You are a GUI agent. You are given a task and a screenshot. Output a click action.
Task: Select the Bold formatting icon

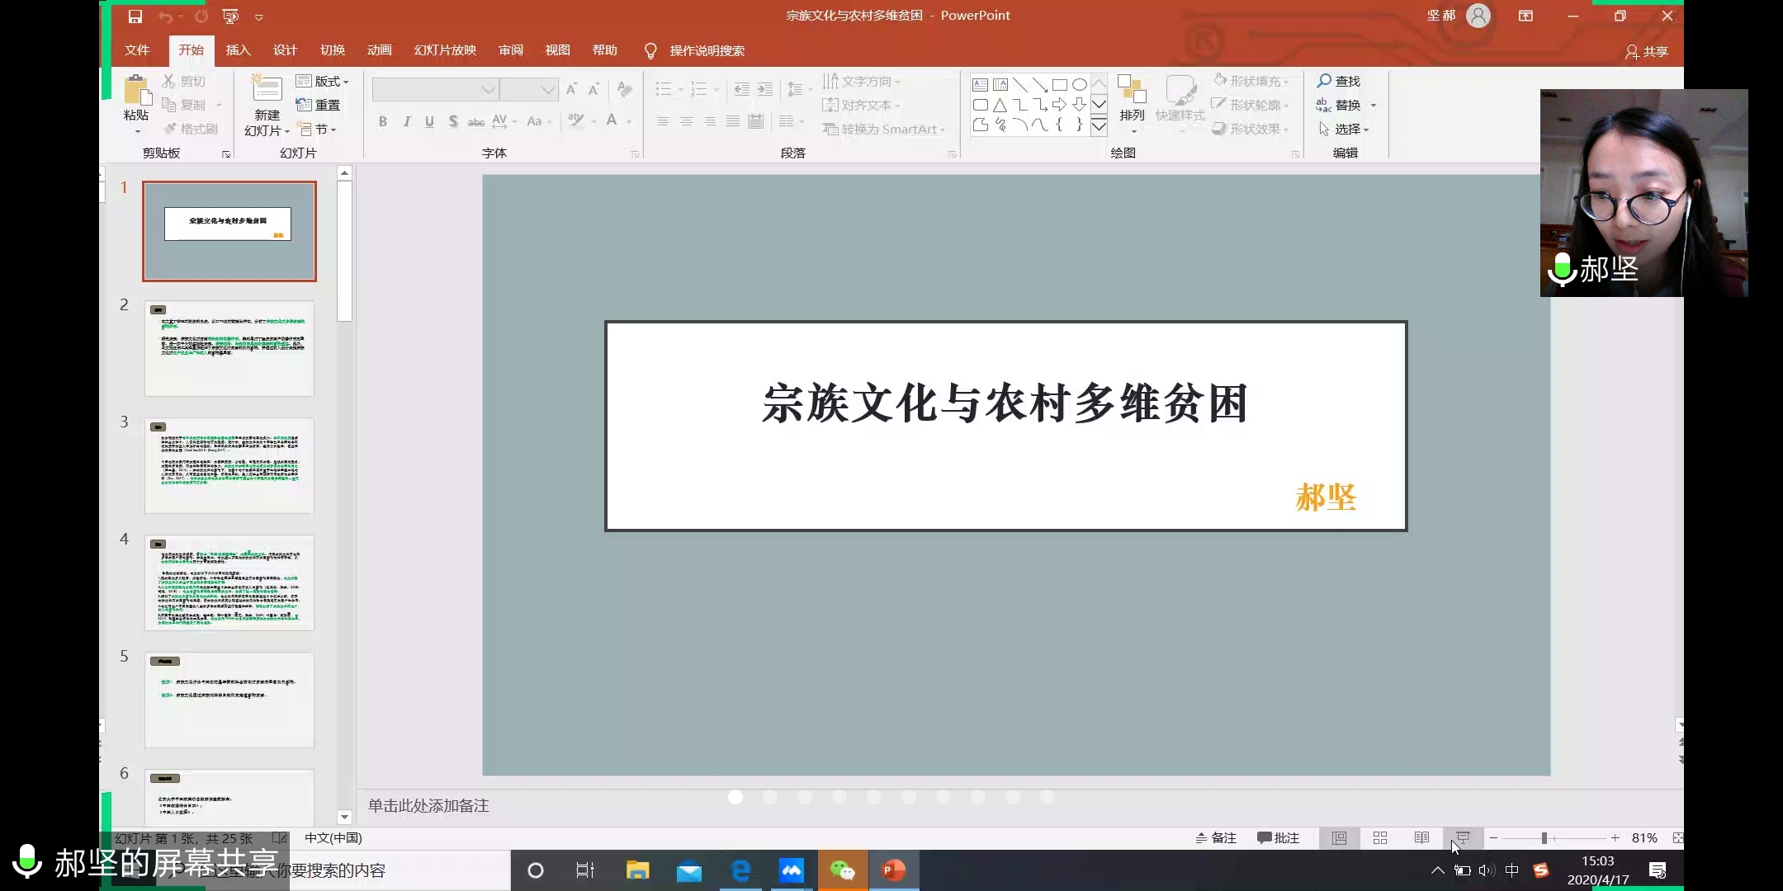point(383,121)
